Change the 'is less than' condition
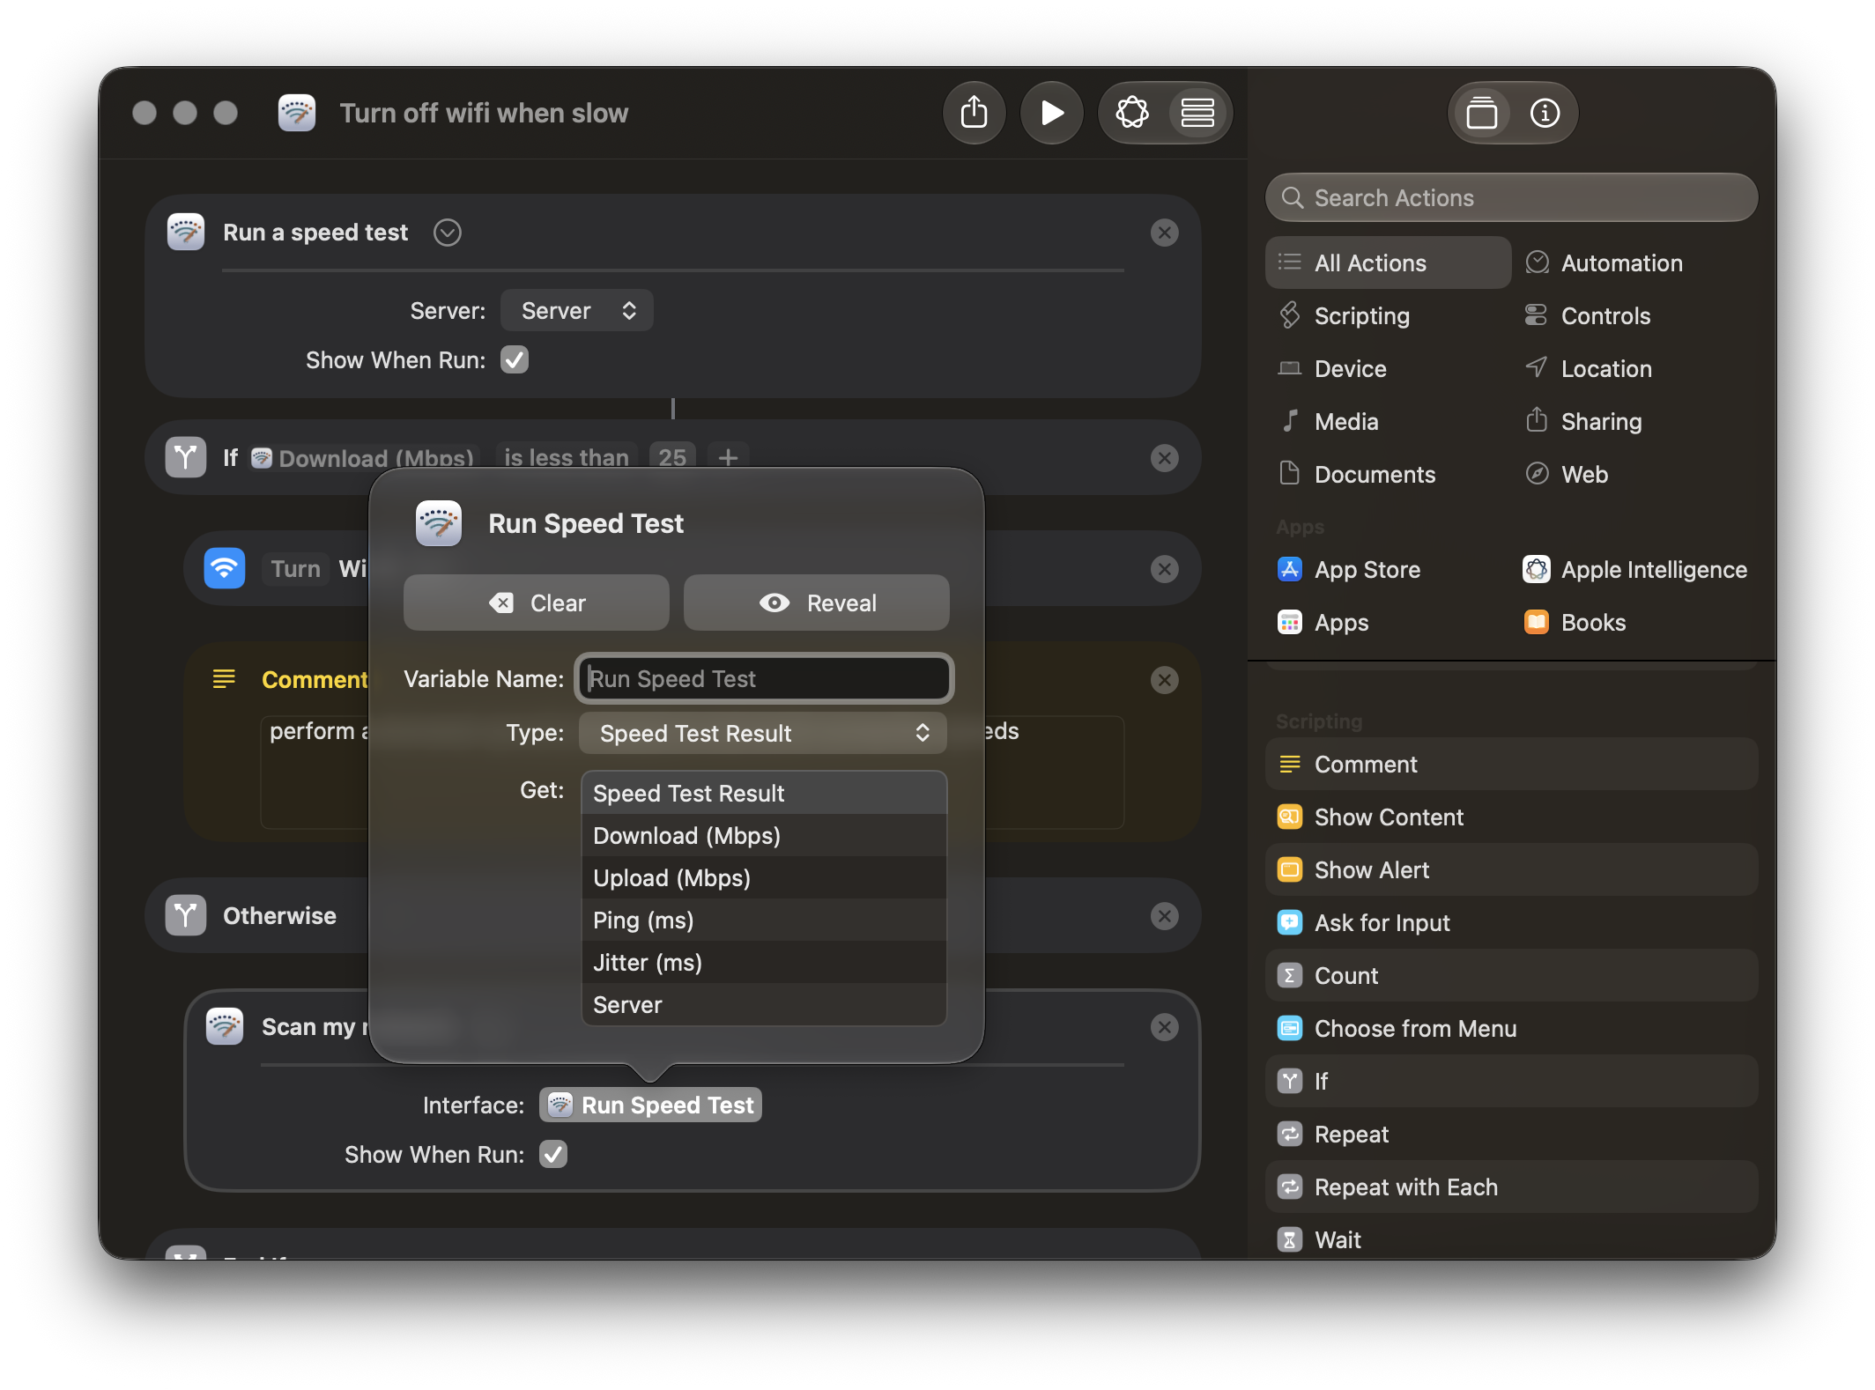The width and height of the screenshot is (1875, 1390). coord(566,457)
